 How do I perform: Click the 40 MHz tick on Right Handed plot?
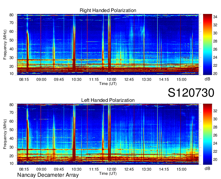pyautogui.click(x=11, y=49)
